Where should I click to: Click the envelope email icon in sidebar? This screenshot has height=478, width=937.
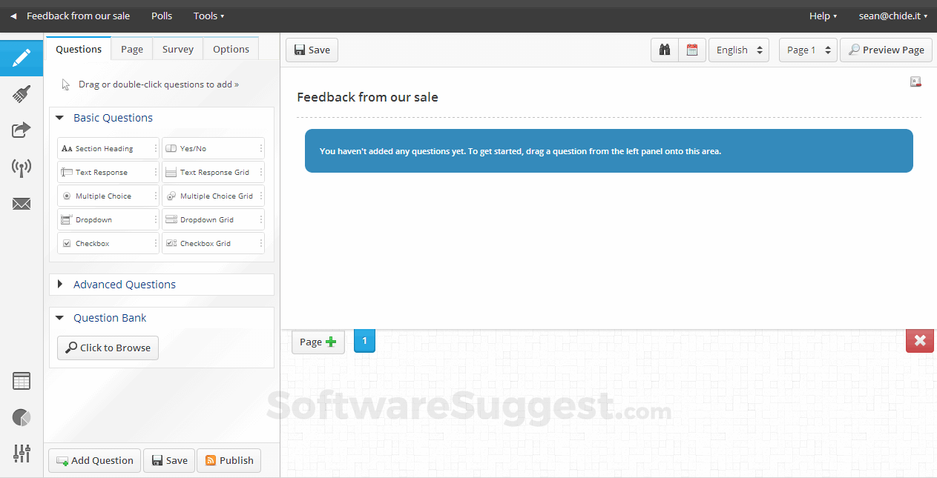click(x=22, y=204)
